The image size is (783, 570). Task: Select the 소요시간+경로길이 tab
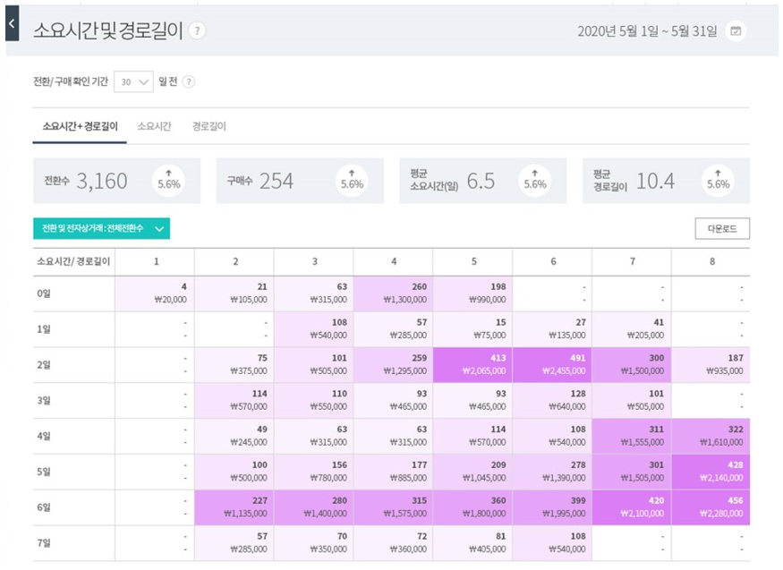(x=80, y=127)
